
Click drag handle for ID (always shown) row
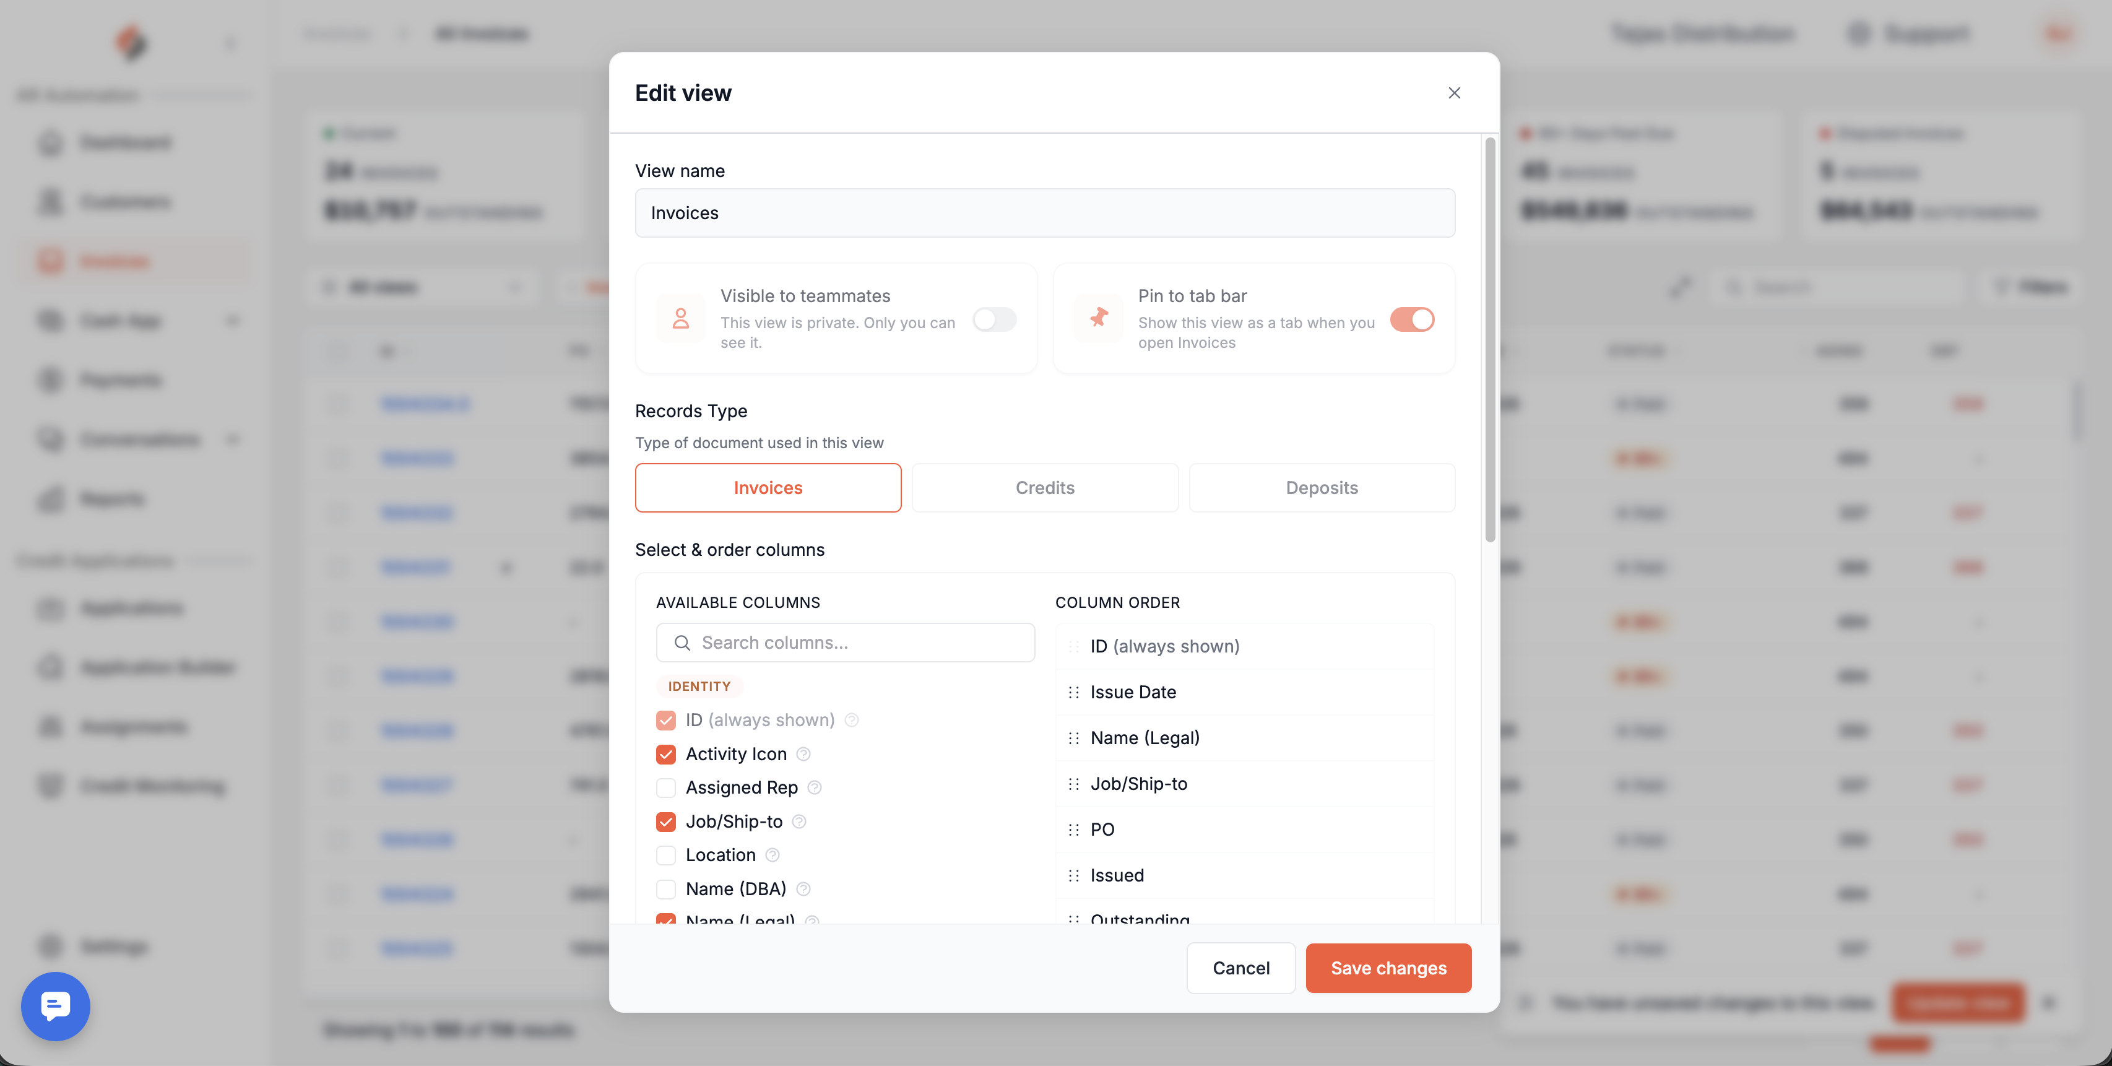point(1073,646)
